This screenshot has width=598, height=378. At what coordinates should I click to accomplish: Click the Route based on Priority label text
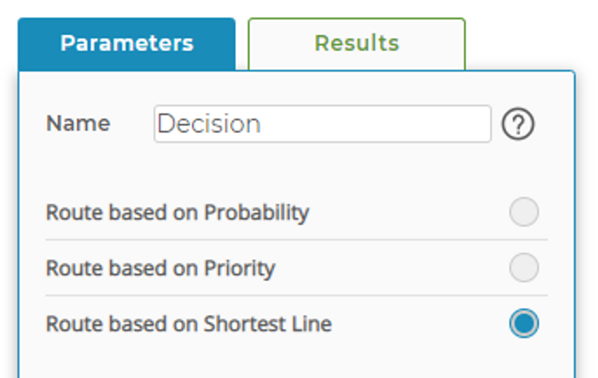161,268
